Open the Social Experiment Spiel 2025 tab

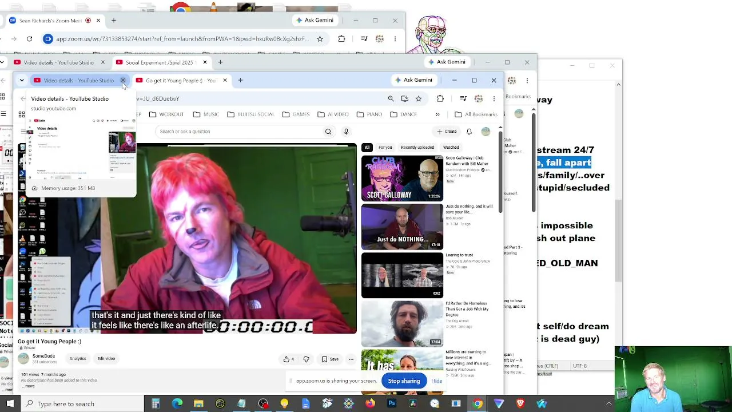coord(161,62)
